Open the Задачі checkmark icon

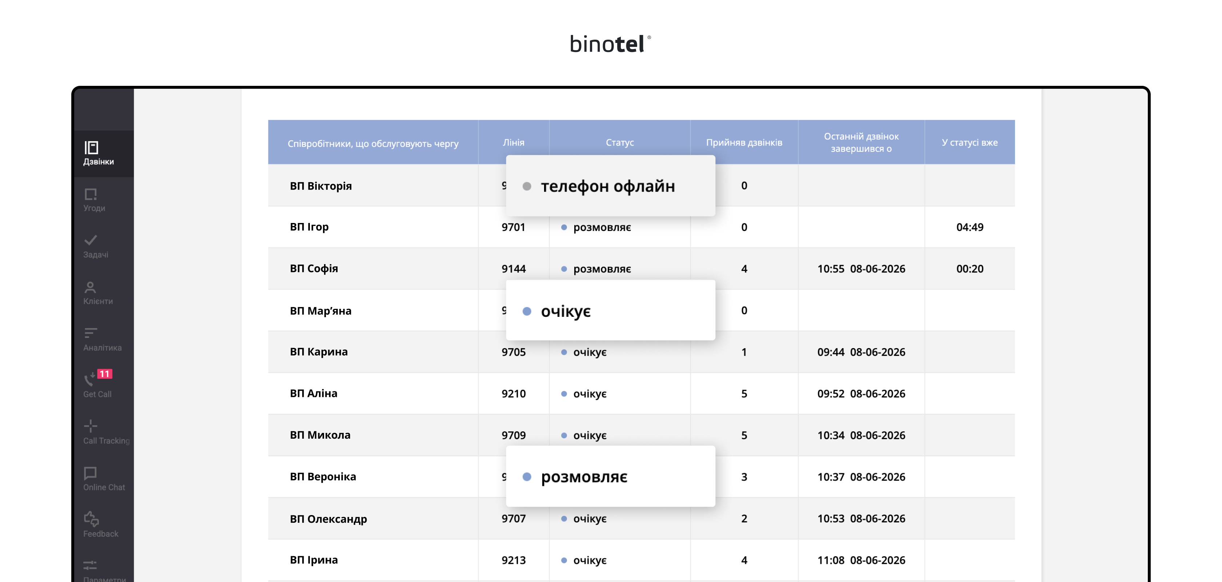pos(91,240)
